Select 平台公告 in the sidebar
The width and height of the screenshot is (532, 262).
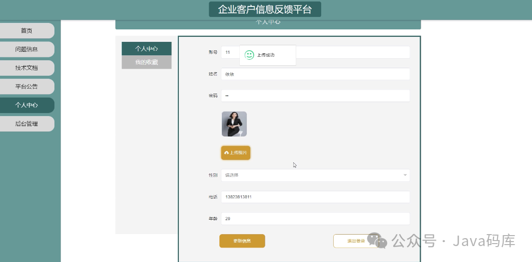pyautogui.click(x=26, y=87)
